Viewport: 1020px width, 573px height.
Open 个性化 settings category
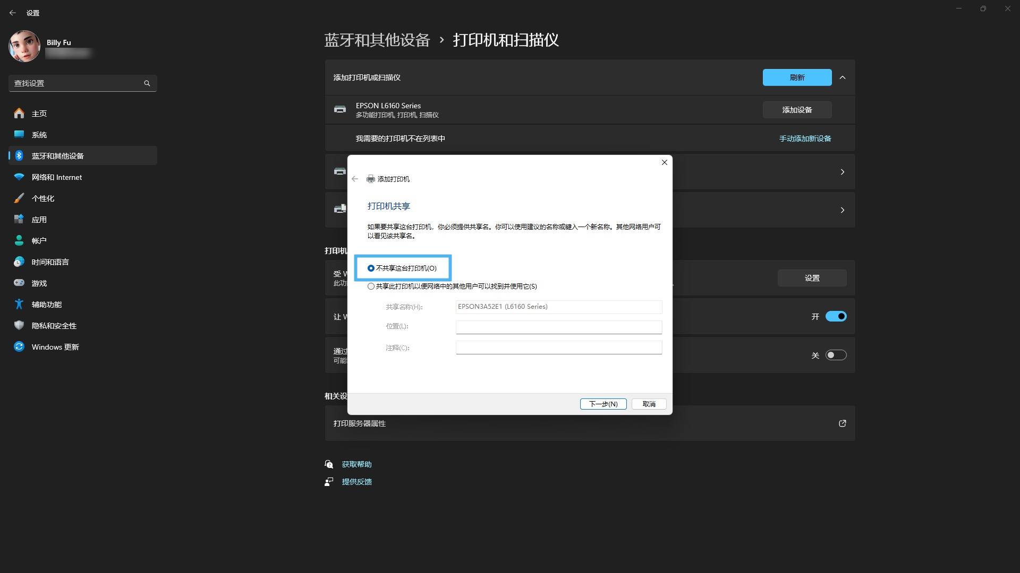[x=83, y=198]
